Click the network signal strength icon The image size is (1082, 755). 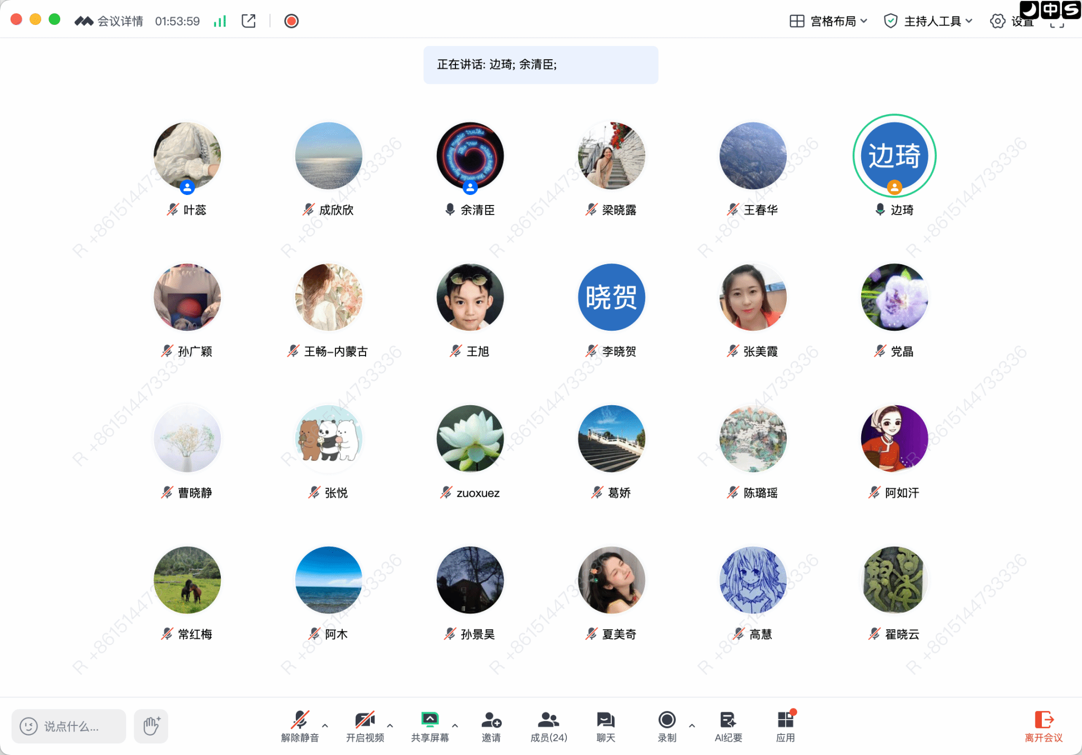click(220, 21)
